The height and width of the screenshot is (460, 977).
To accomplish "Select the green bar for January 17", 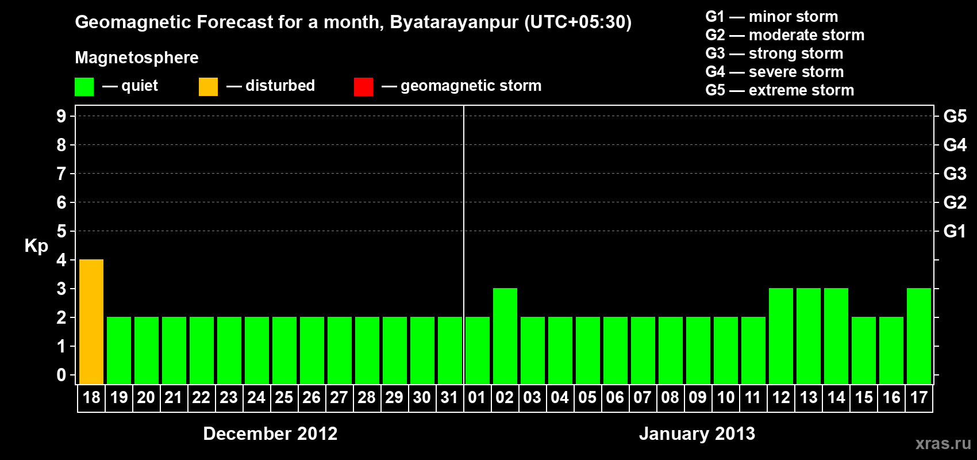I will coord(919,336).
